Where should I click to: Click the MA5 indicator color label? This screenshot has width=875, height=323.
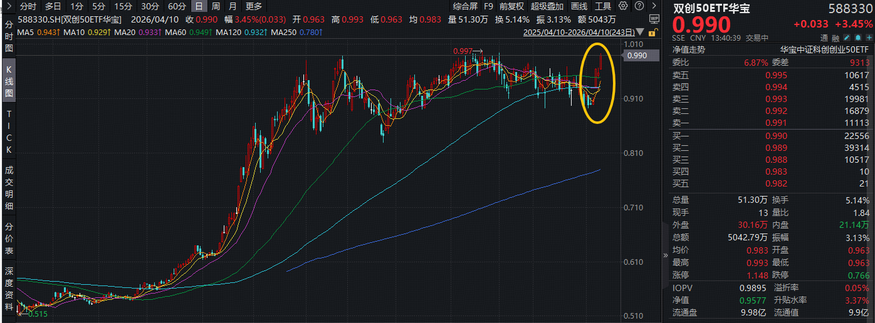[25, 32]
